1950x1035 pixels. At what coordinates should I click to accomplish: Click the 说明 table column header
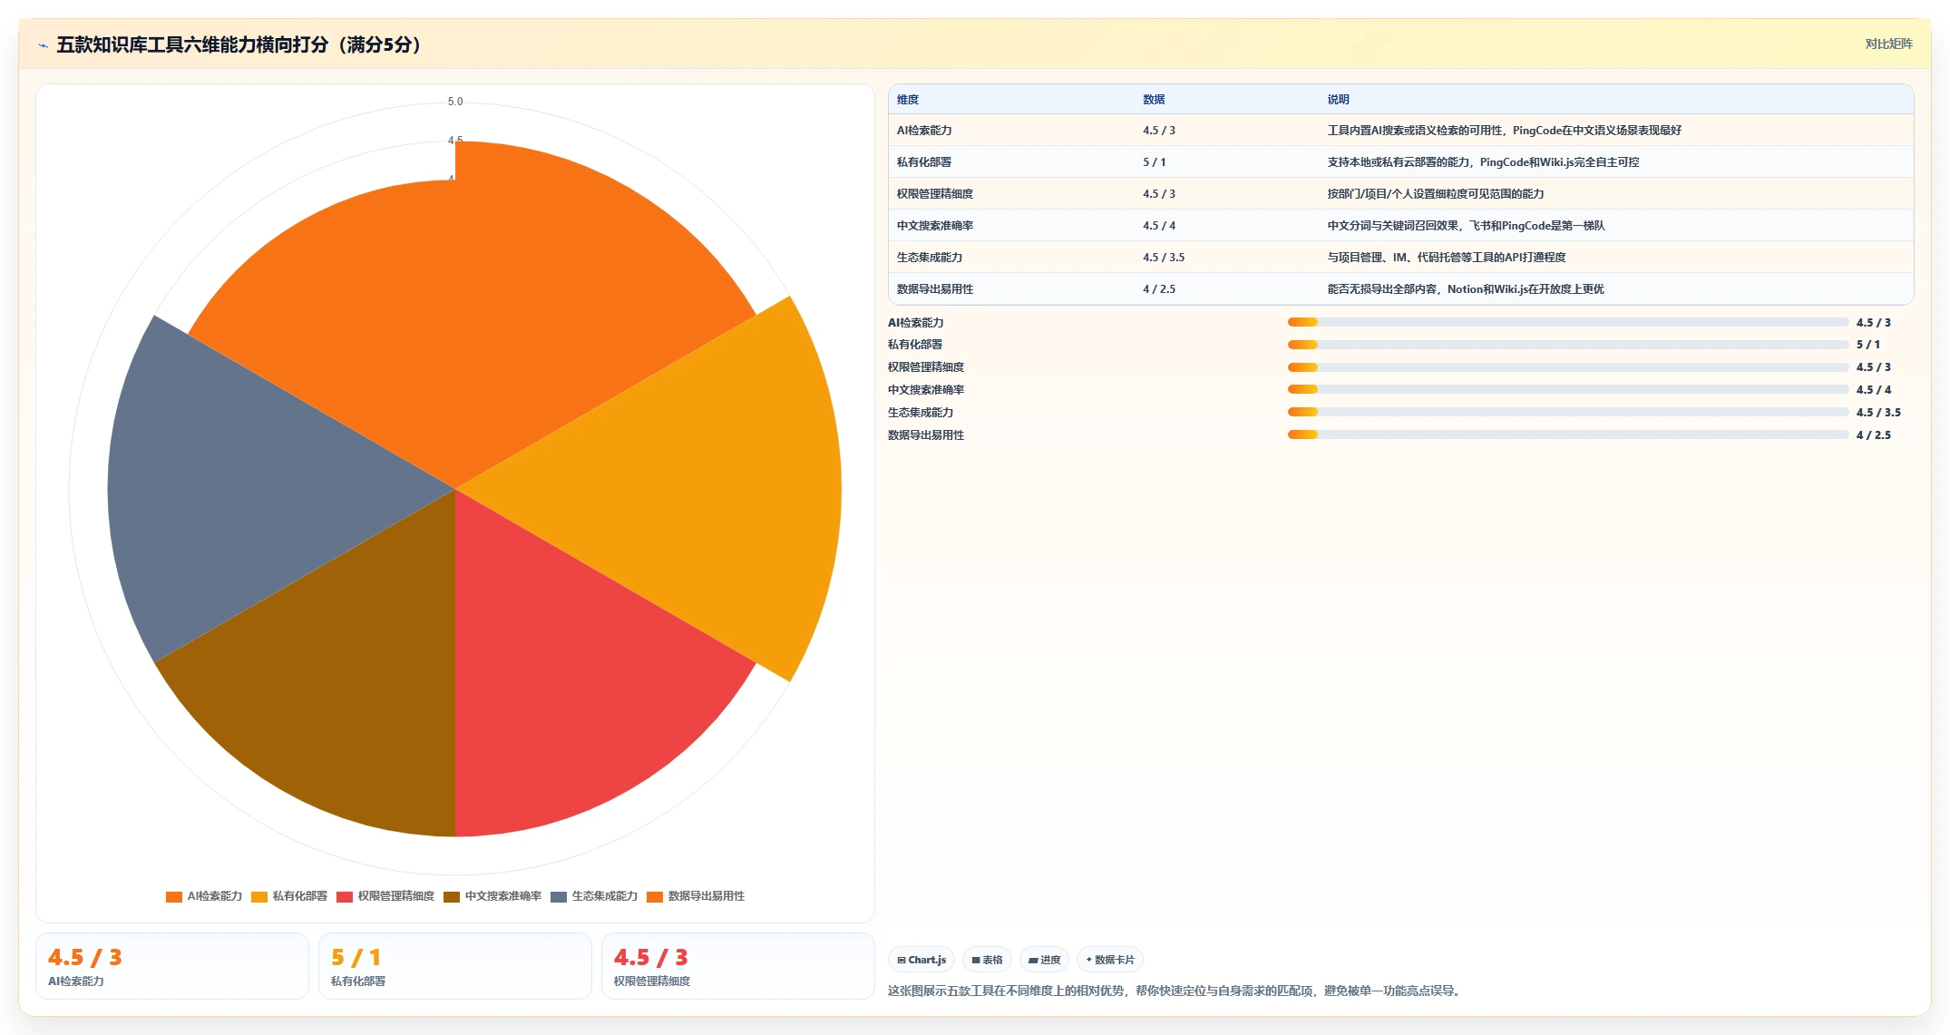pos(1339,100)
